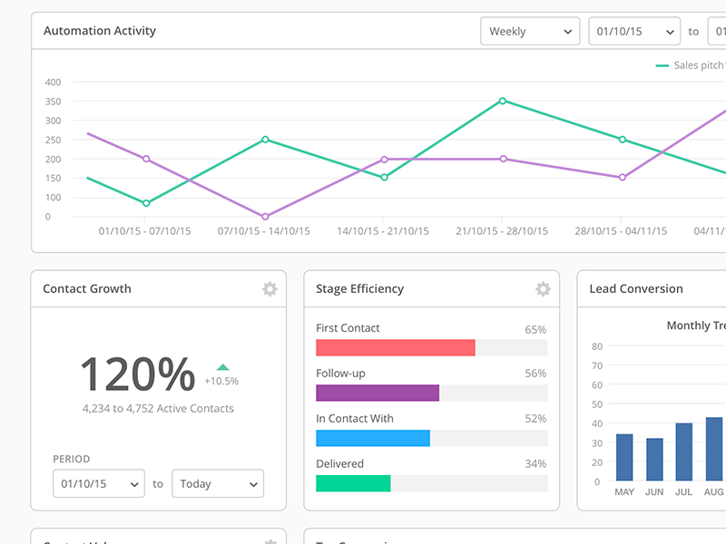Click '4,234 to 4,752 Active Contacts' text
The image size is (726, 544).
point(158,409)
